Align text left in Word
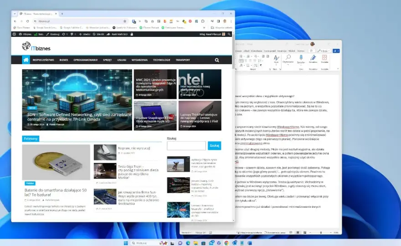The height and width of the screenshot is (246, 401). pyautogui.click(x=241, y=61)
